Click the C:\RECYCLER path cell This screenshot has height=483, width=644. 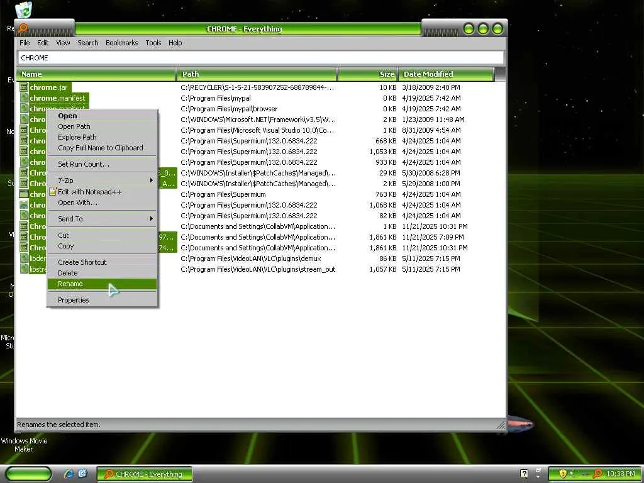pyautogui.click(x=257, y=87)
